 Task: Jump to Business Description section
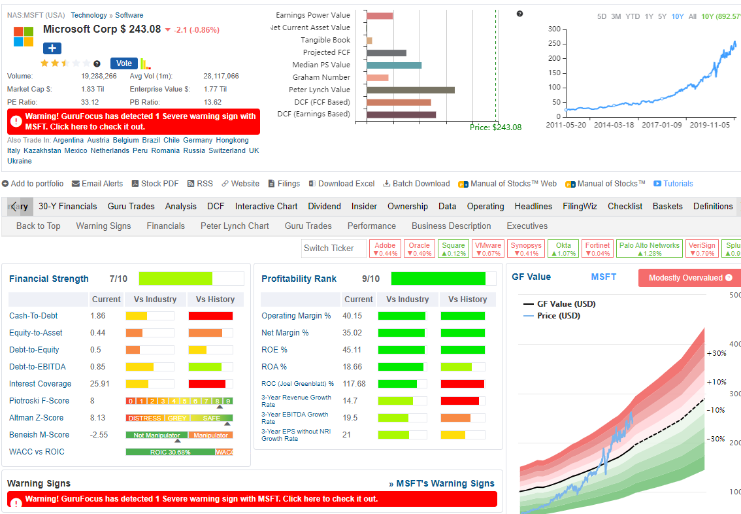(451, 226)
